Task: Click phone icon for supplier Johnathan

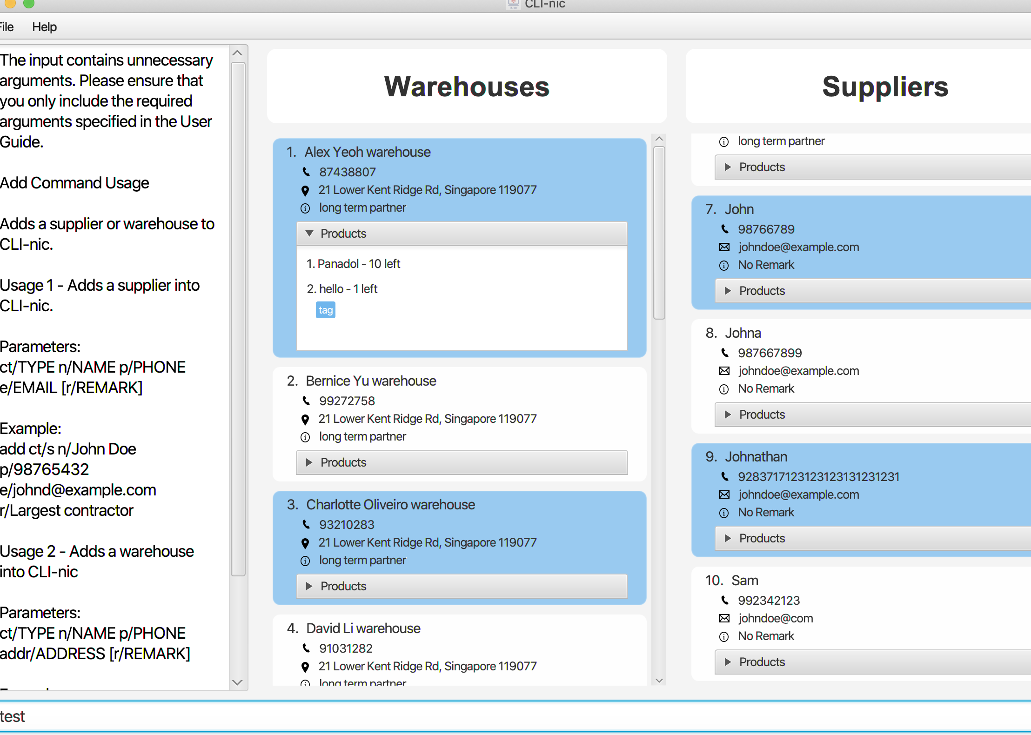Action: click(724, 476)
